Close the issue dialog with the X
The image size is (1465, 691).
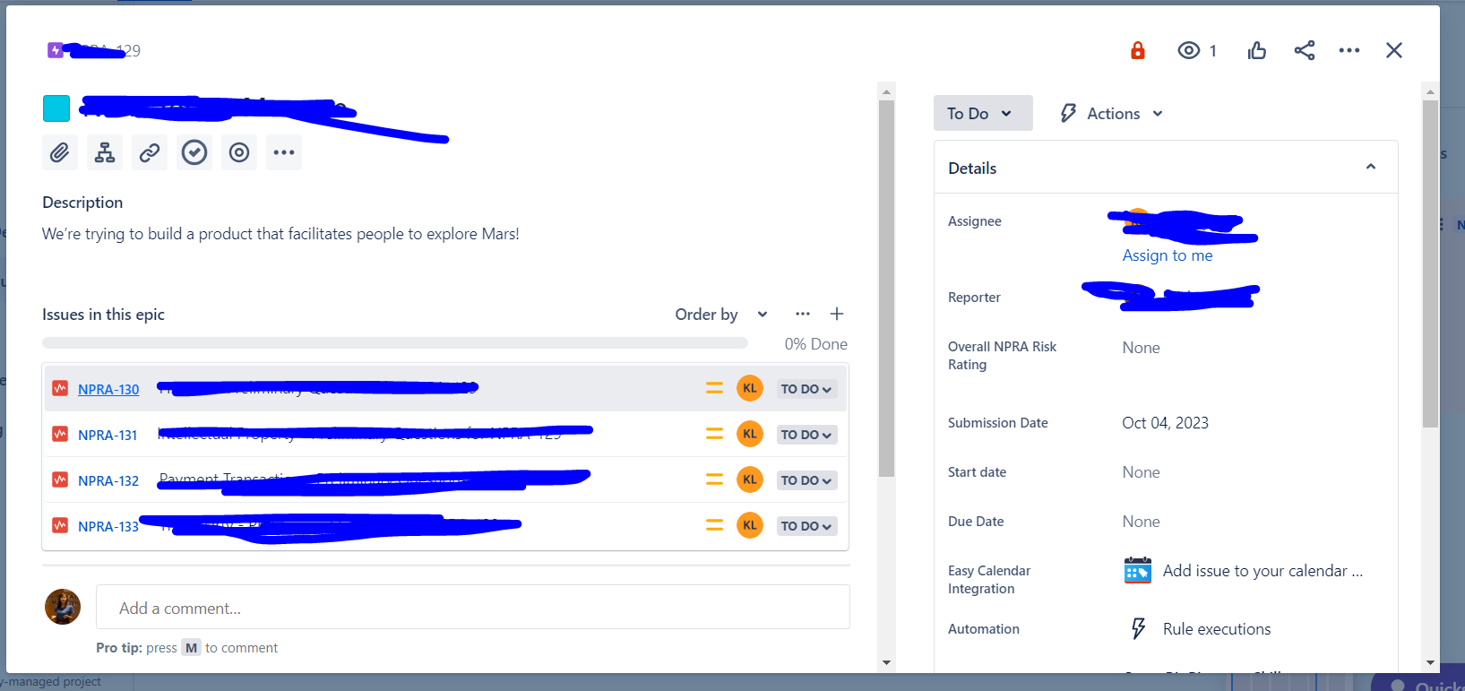(x=1394, y=50)
